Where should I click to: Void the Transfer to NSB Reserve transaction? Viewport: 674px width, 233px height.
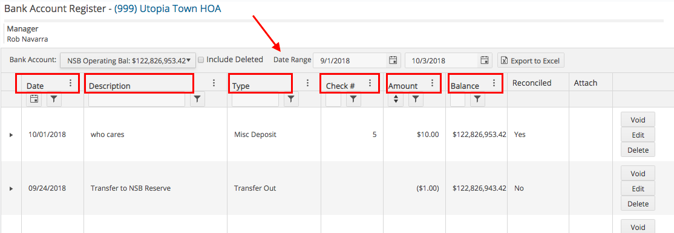coord(638,173)
